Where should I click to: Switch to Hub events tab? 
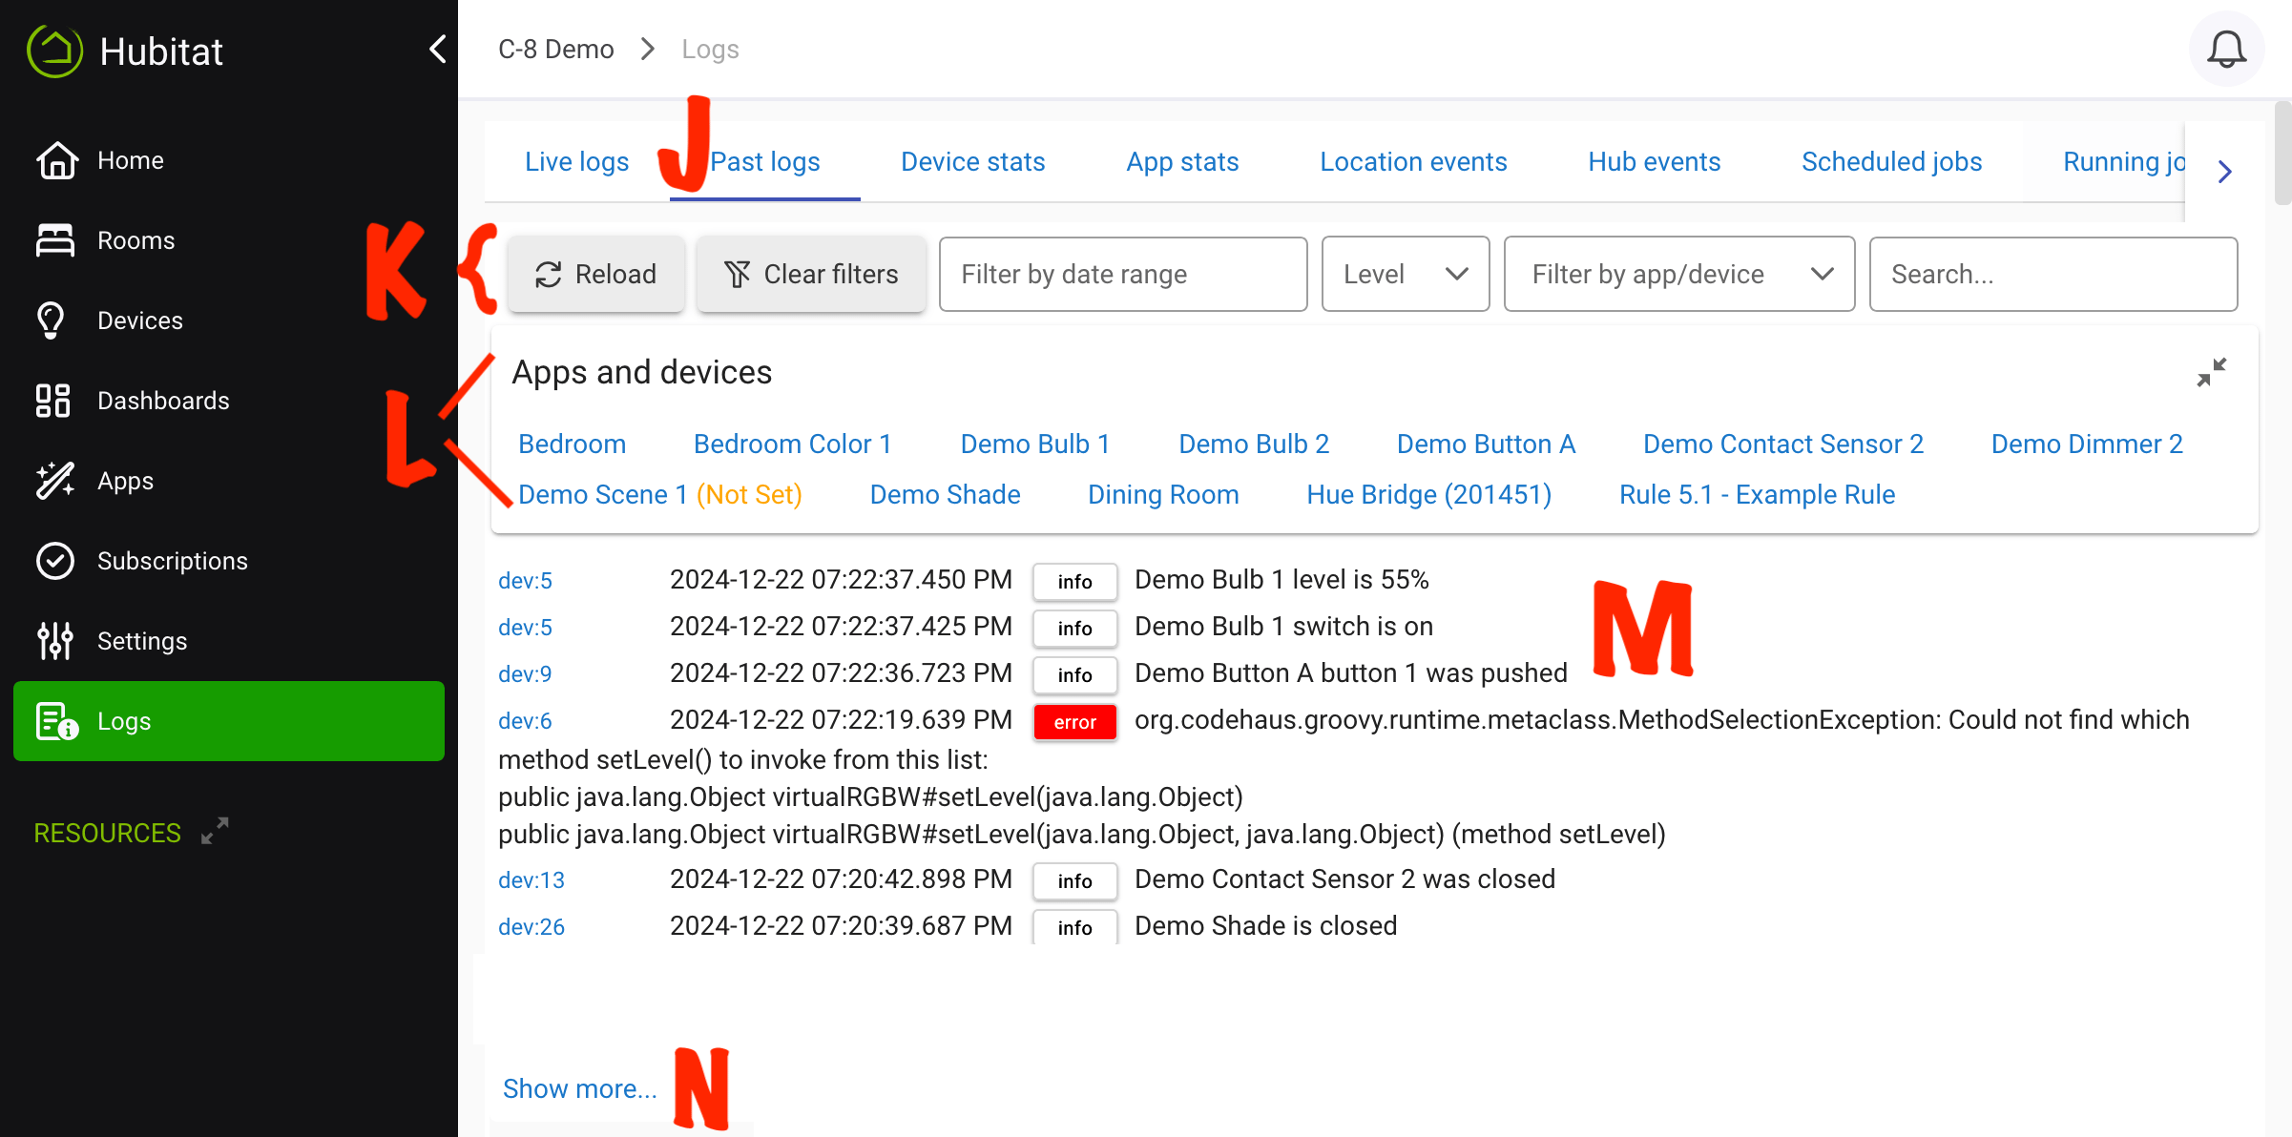(x=1654, y=162)
